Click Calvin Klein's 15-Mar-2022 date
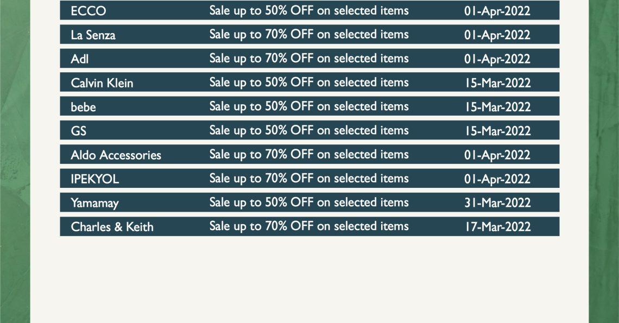This screenshot has height=323, width=619. click(x=497, y=83)
